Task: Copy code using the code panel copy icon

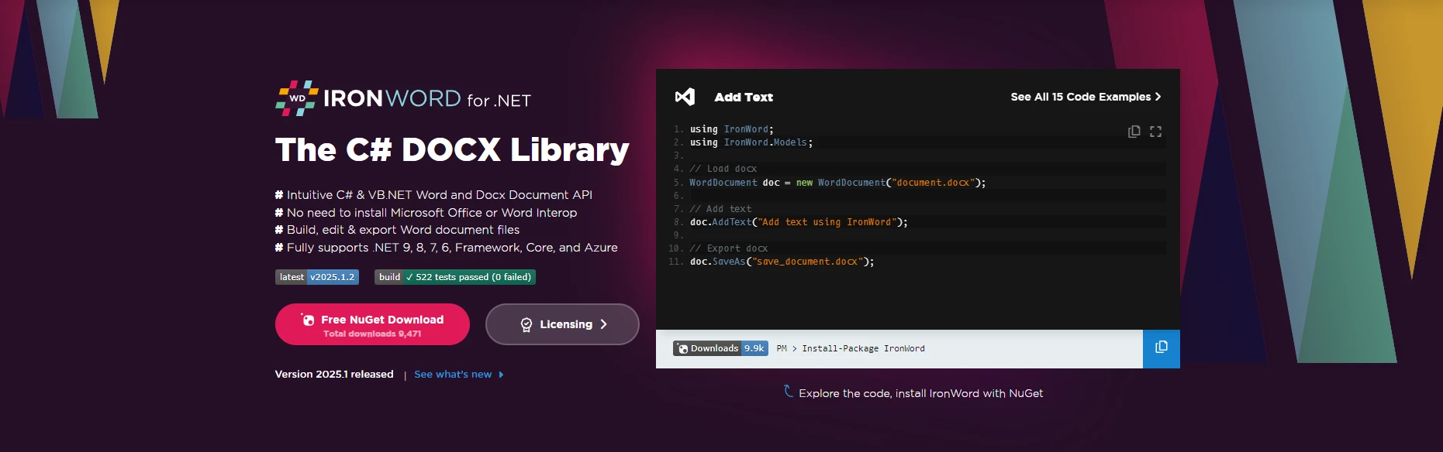Action: tap(1134, 132)
